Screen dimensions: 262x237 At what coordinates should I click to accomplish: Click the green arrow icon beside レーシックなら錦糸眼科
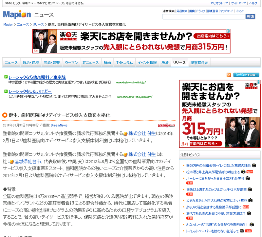(6, 77)
